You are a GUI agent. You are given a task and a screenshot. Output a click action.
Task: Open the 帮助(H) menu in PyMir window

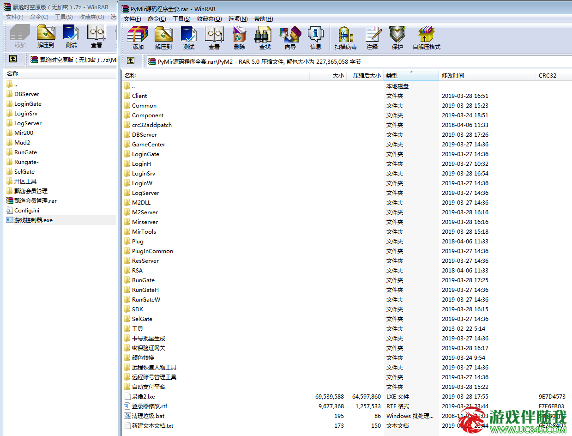[263, 19]
